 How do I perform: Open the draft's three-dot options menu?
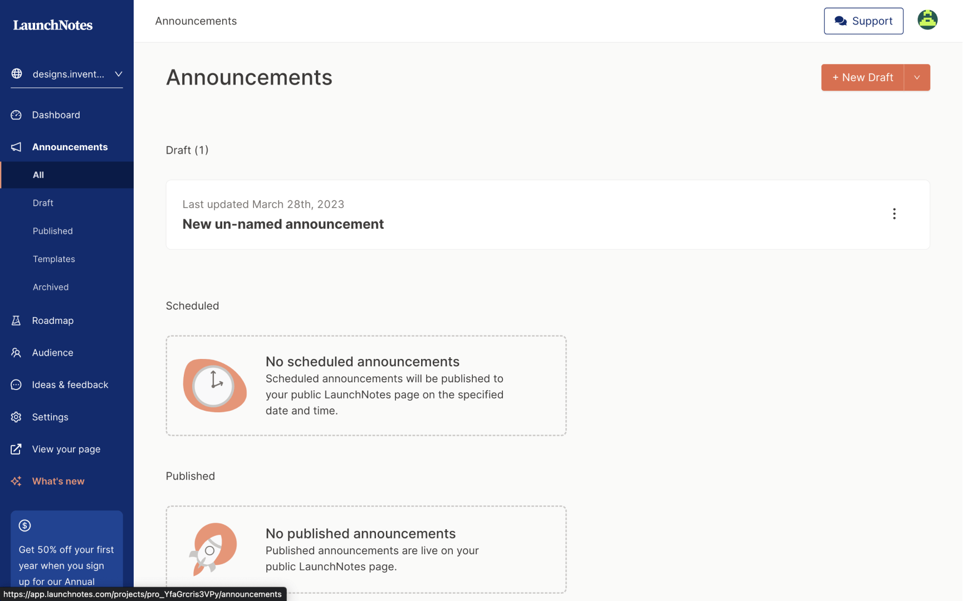[x=894, y=214]
